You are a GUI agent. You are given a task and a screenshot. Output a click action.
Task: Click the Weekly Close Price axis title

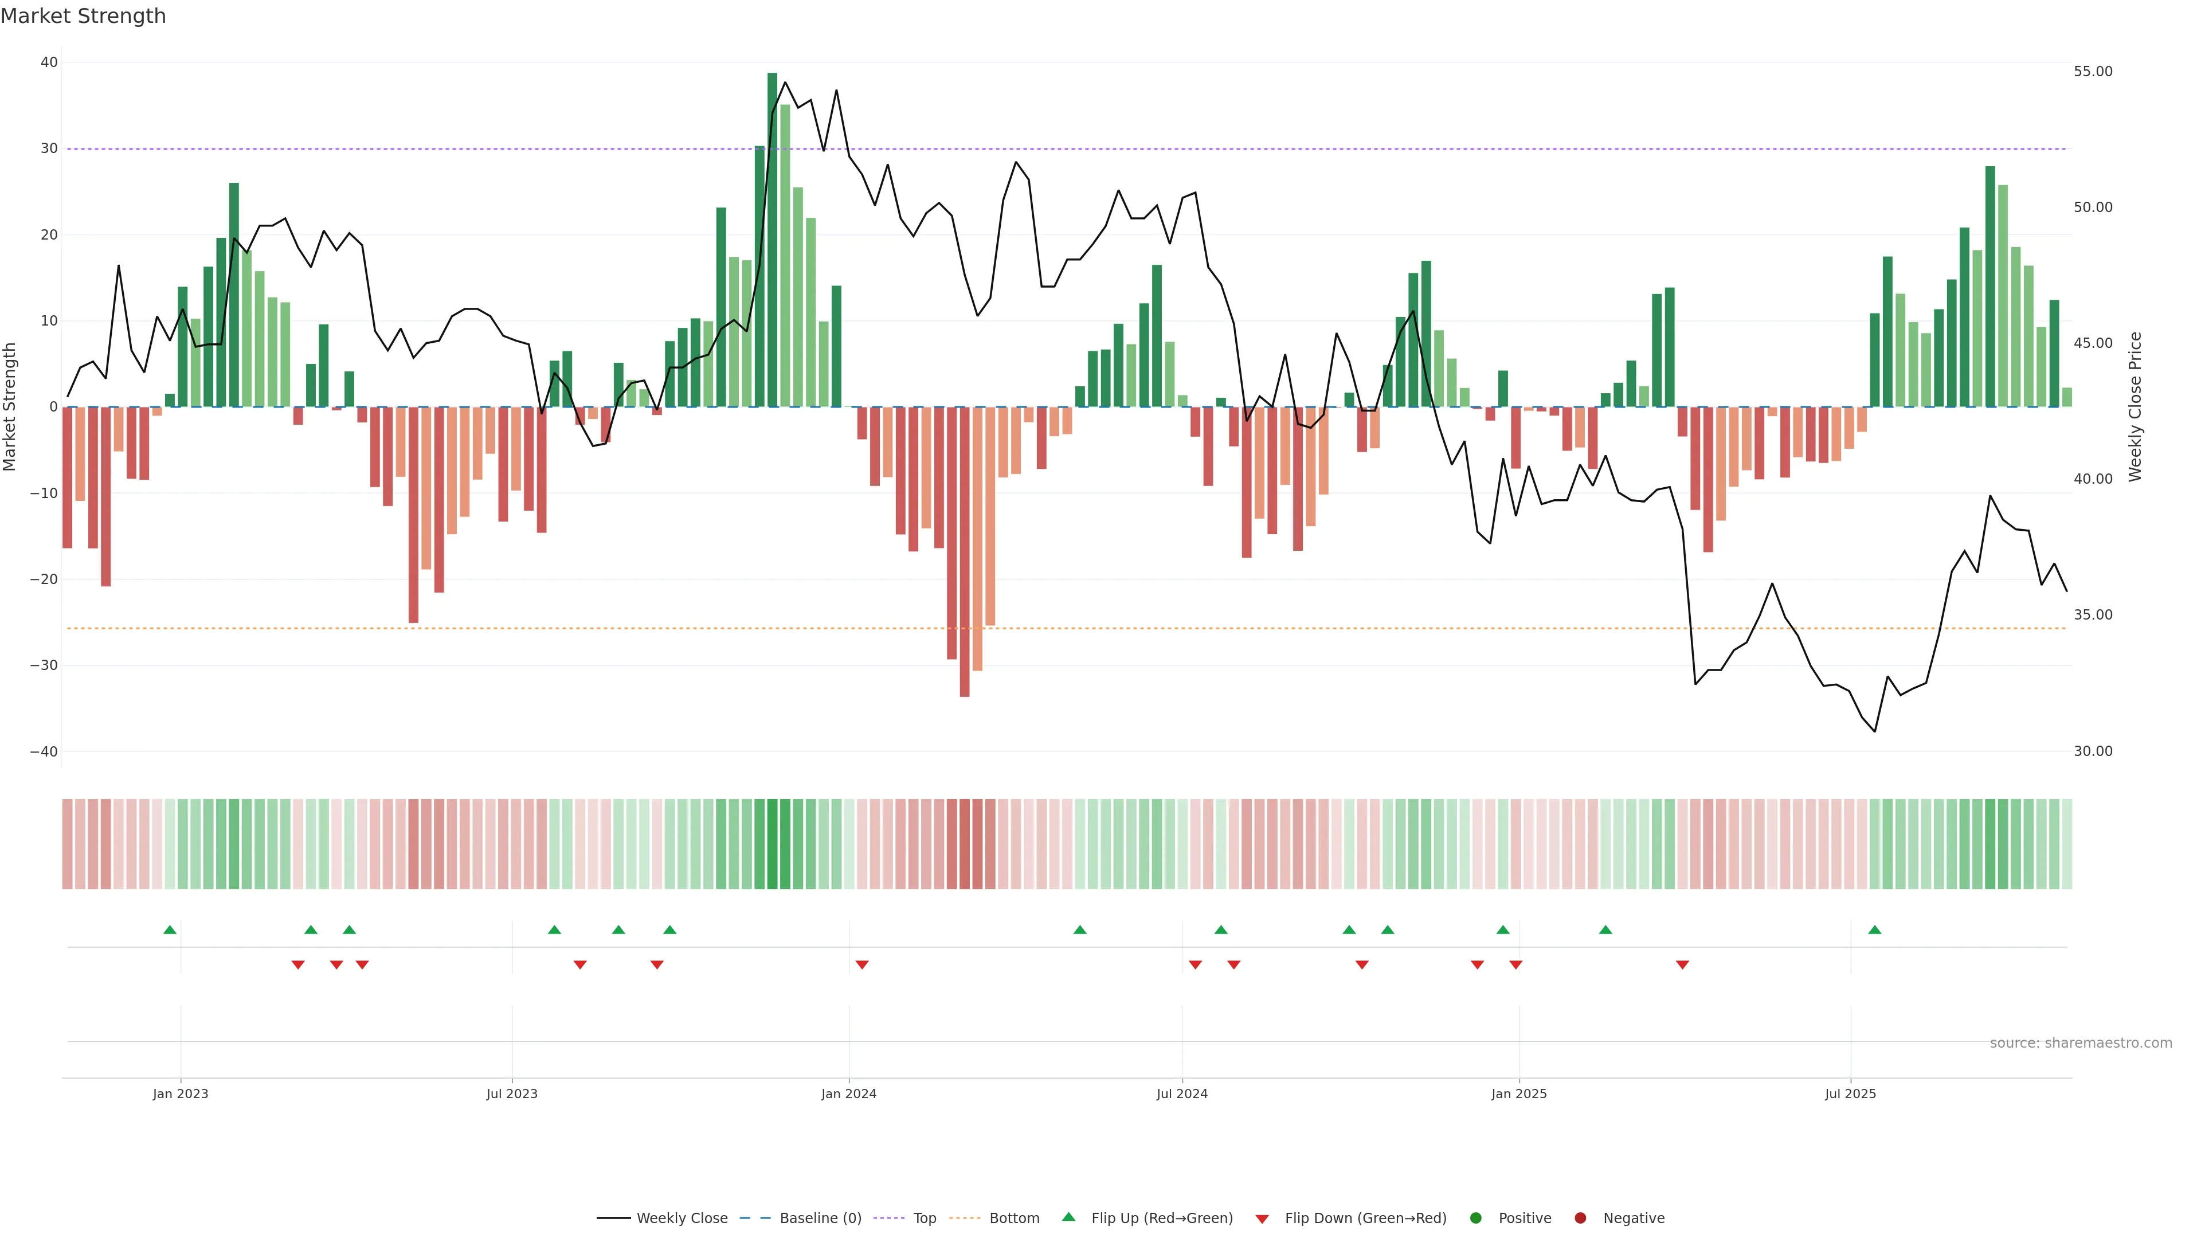2135,407
